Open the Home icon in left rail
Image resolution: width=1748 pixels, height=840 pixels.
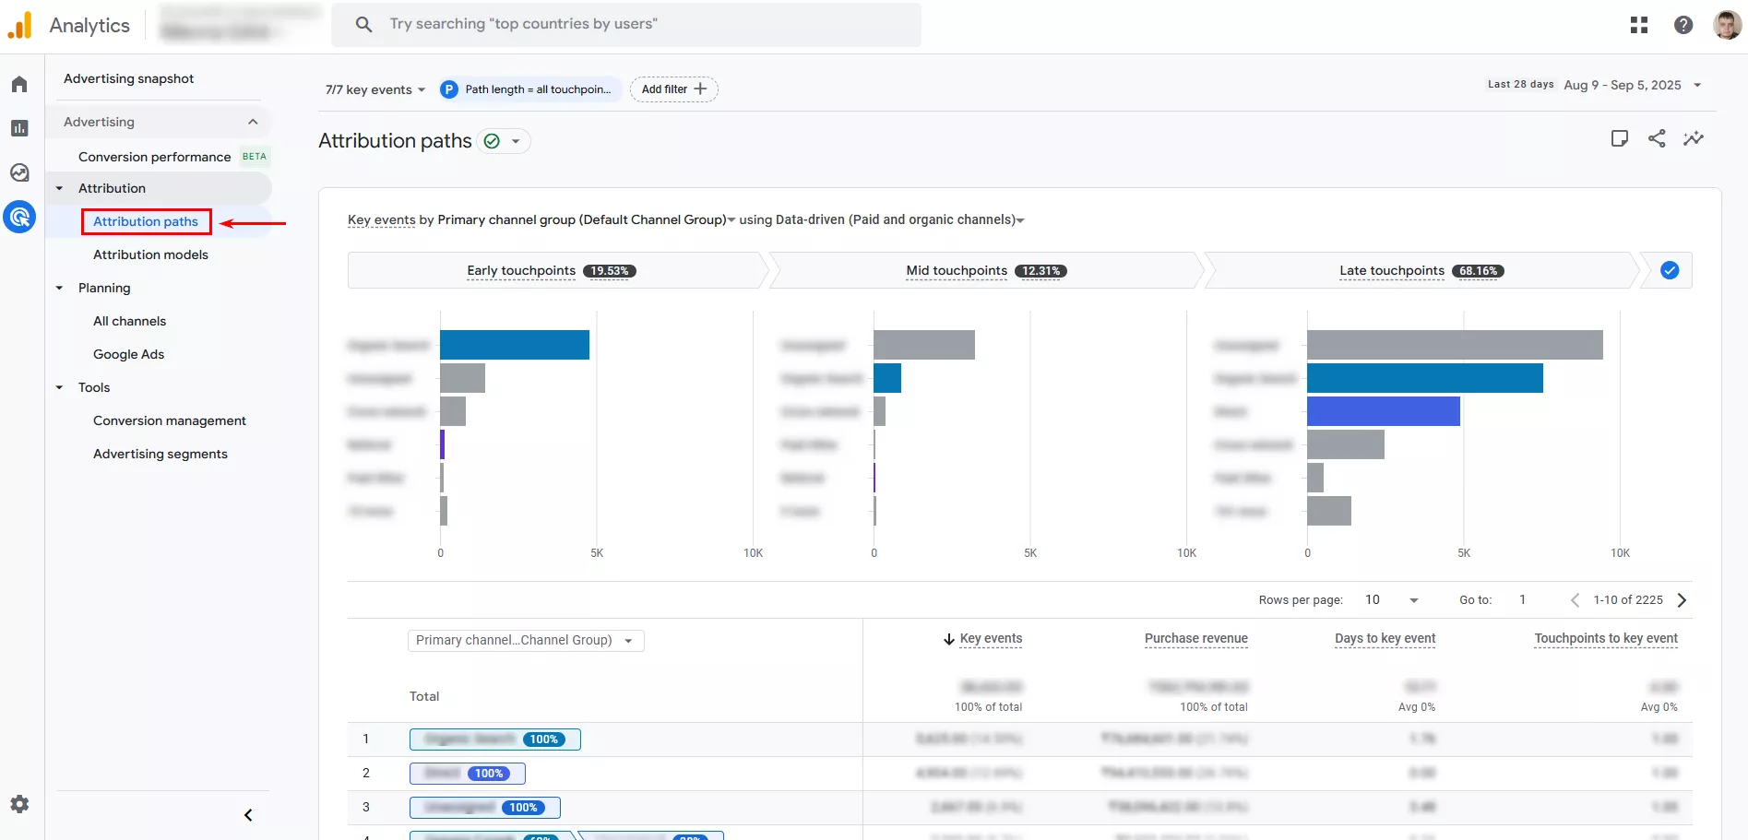[x=19, y=85]
